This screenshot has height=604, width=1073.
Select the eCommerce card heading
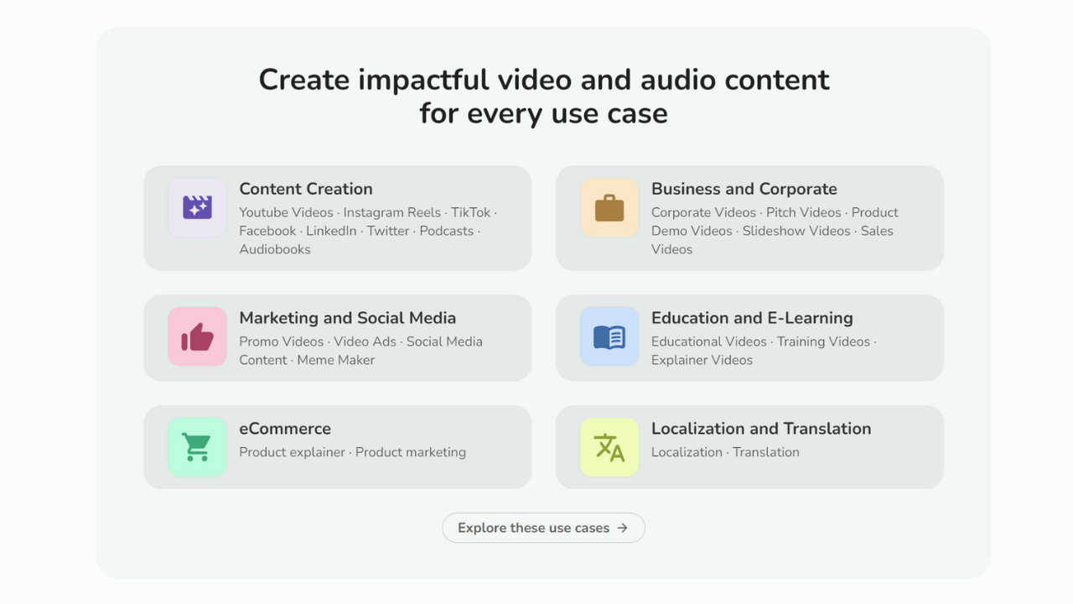[285, 429]
